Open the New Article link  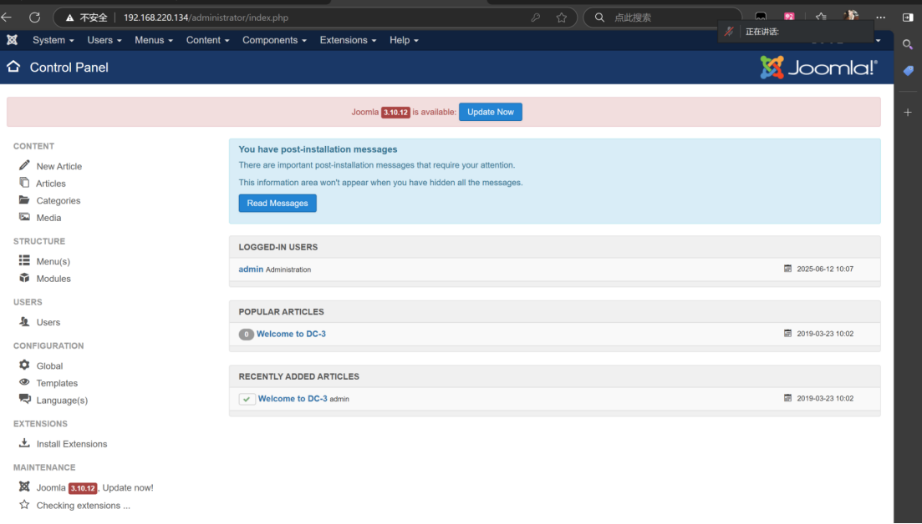point(59,166)
